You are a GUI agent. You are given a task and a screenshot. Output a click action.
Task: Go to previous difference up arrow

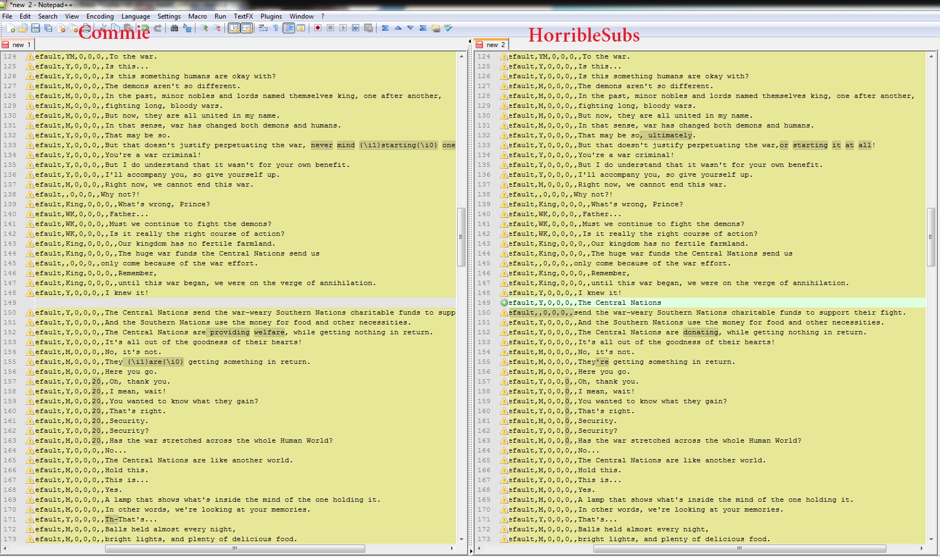pyautogui.click(x=398, y=28)
